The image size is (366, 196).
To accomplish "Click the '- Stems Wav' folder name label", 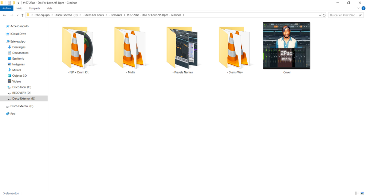I will click(x=235, y=72).
